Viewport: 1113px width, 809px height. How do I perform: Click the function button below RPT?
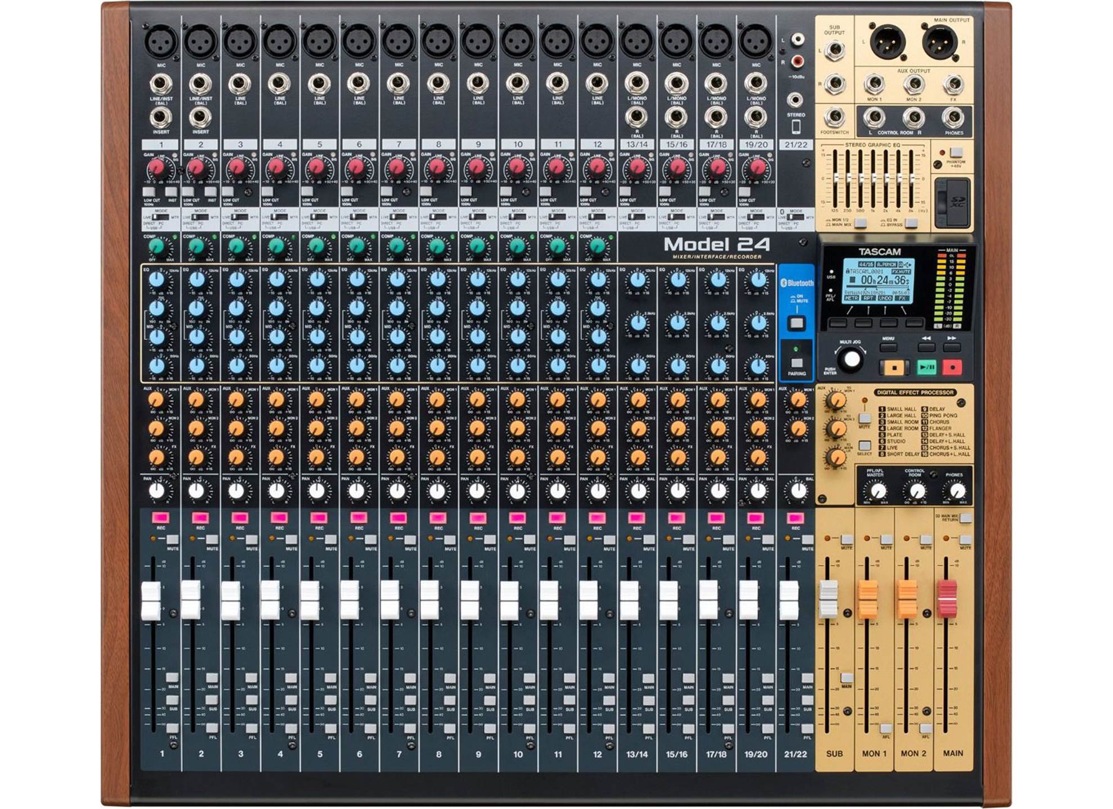863,323
